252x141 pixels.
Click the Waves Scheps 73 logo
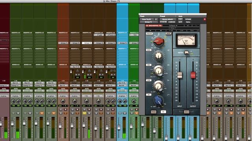pyautogui.click(x=154, y=25)
